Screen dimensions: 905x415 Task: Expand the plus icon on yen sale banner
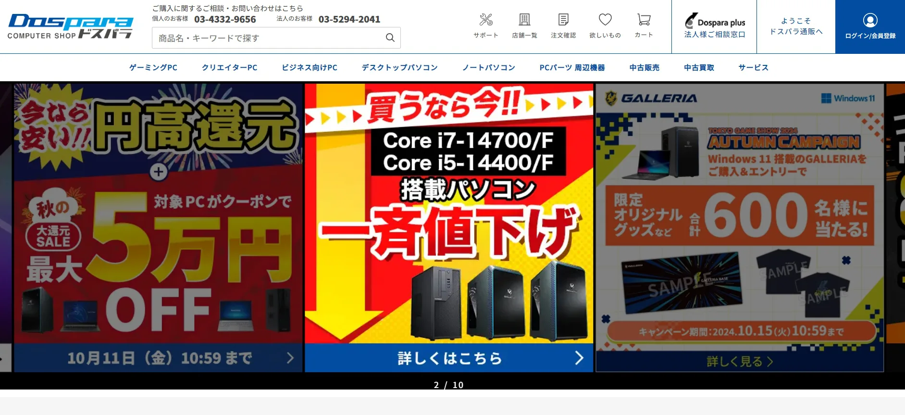pyautogui.click(x=159, y=172)
